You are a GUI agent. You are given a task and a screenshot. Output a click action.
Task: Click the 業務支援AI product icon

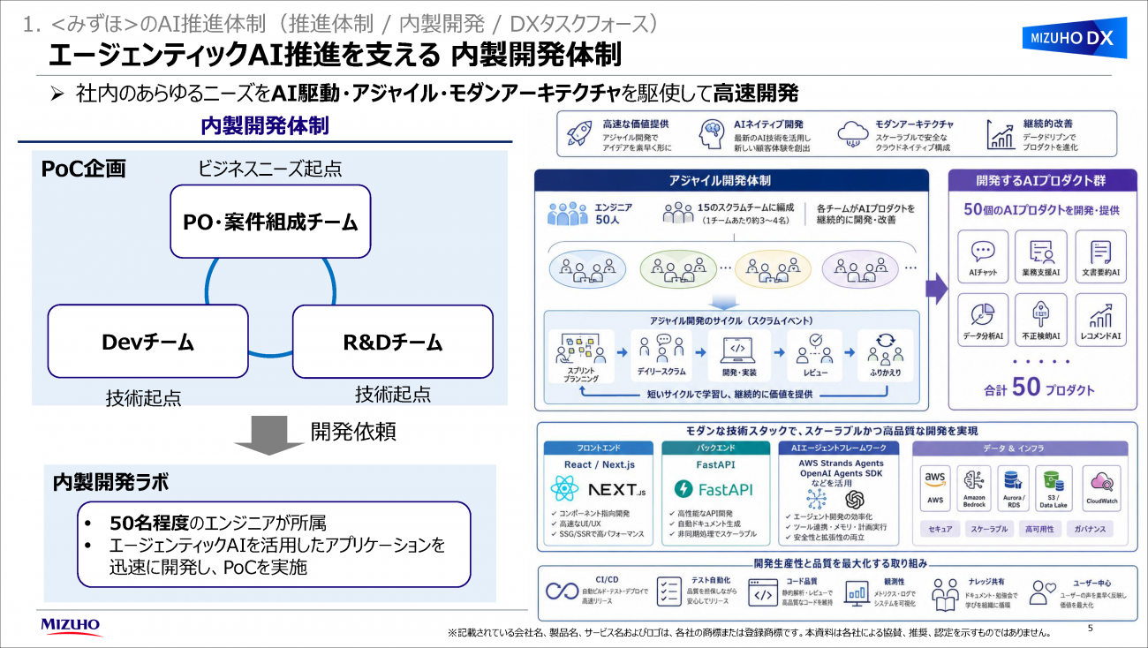1041,252
